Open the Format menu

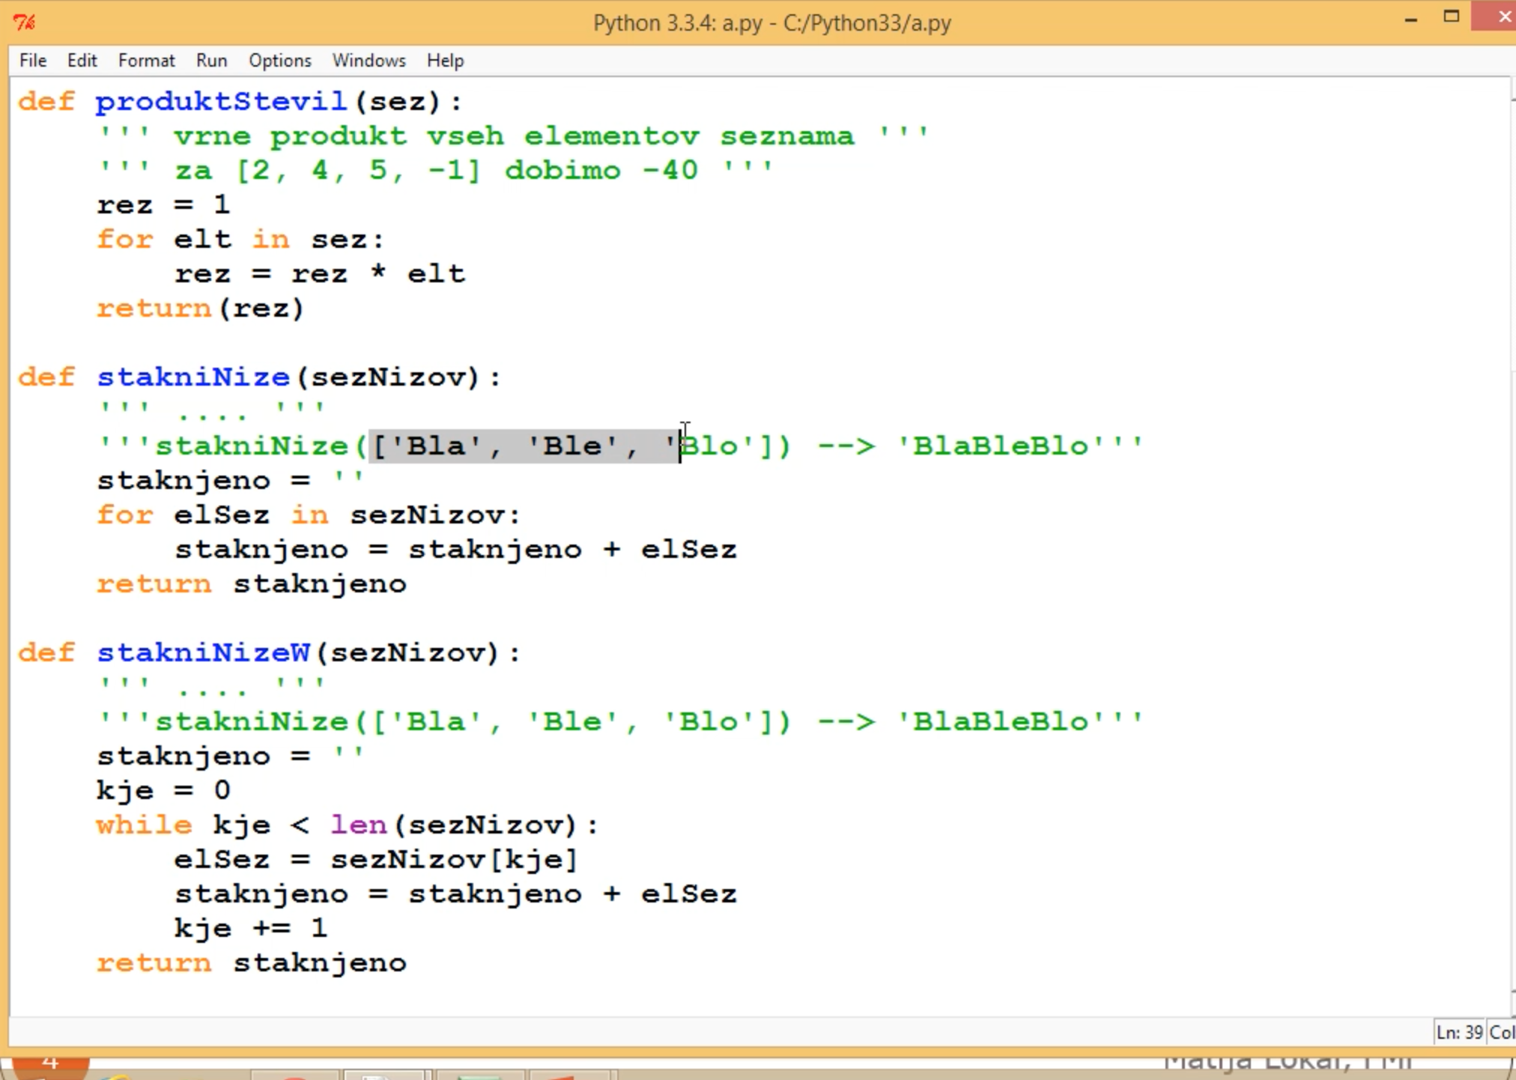[x=146, y=61]
